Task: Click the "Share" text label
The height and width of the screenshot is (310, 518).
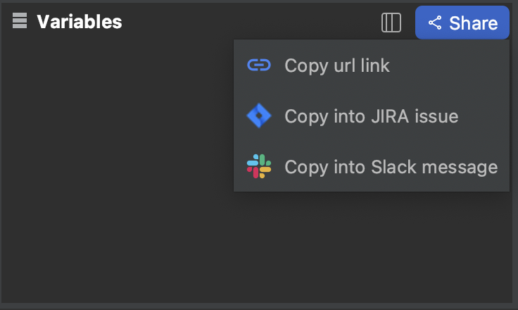Action: pos(473,23)
